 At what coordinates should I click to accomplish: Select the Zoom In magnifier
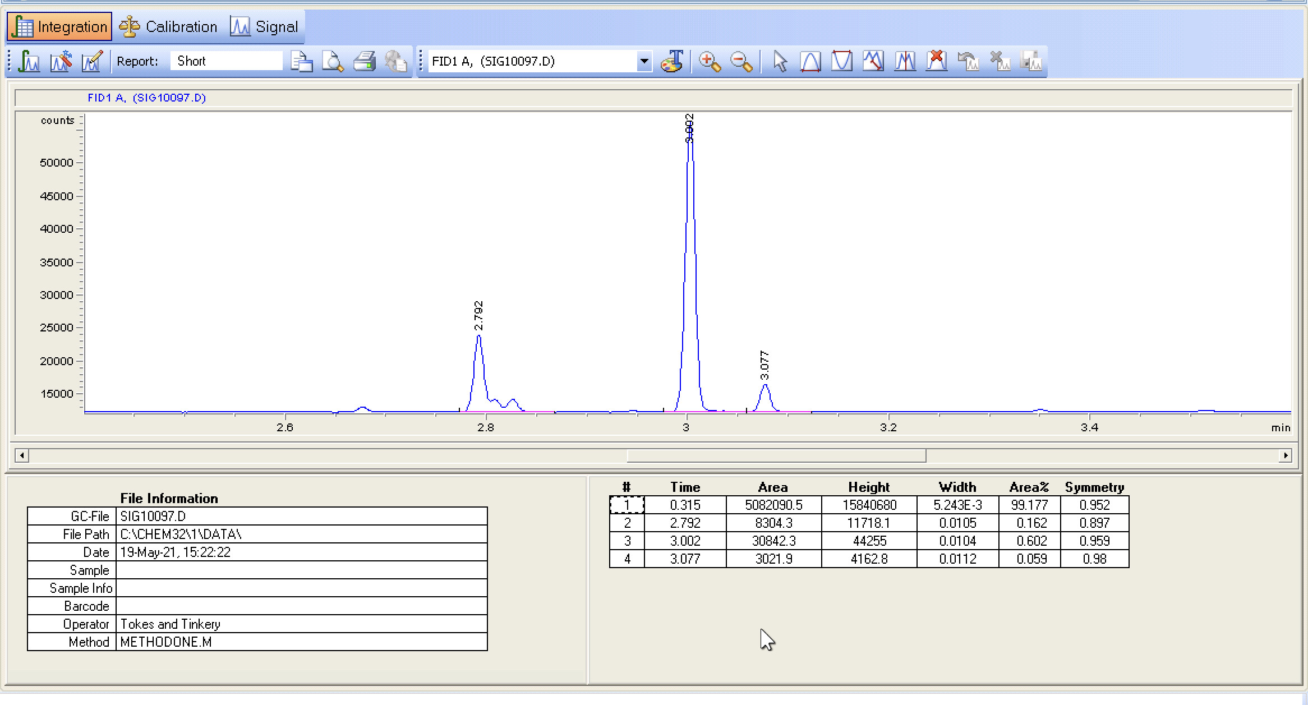(710, 61)
